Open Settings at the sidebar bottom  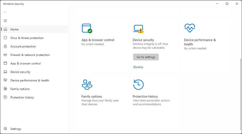pos(16,129)
